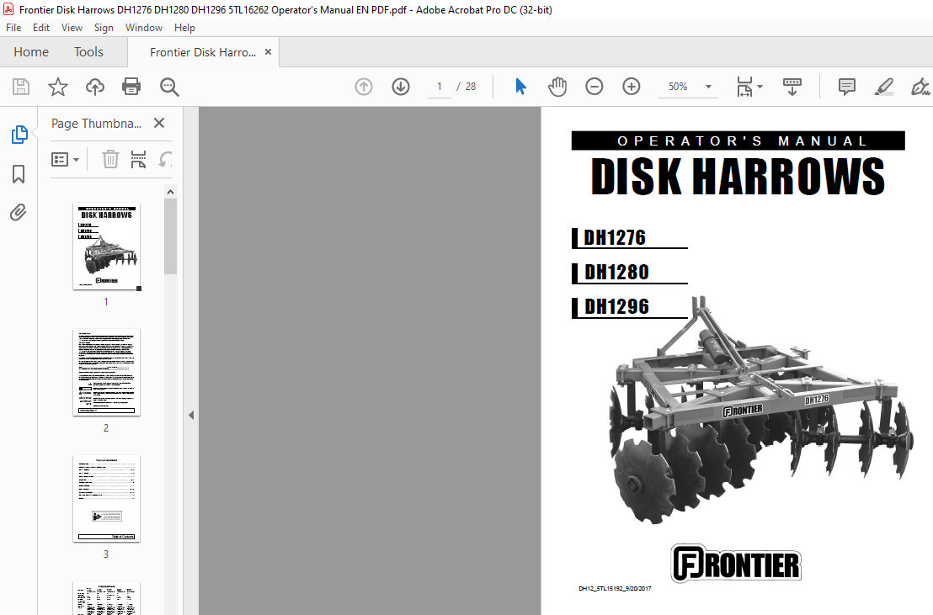The width and height of the screenshot is (933, 615).
Task: Open thumbnail options menu dropdown
Action: click(65, 159)
